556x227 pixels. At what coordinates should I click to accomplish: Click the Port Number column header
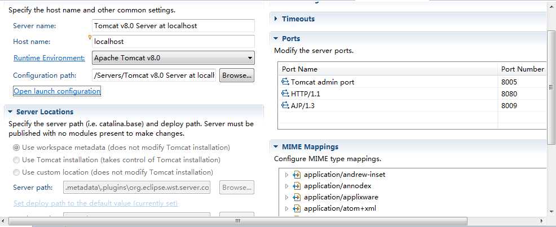tap(522, 69)
